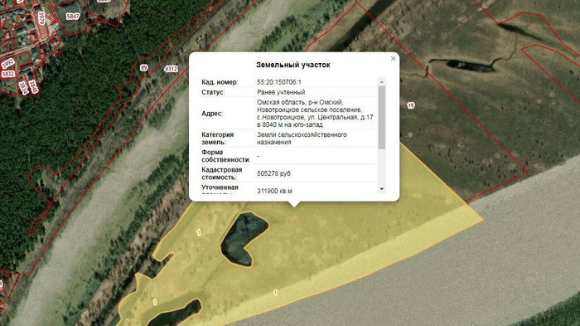Close the Земельный участок popup
The height and width of the screenshot is (326, 580).
click(393, 59)
